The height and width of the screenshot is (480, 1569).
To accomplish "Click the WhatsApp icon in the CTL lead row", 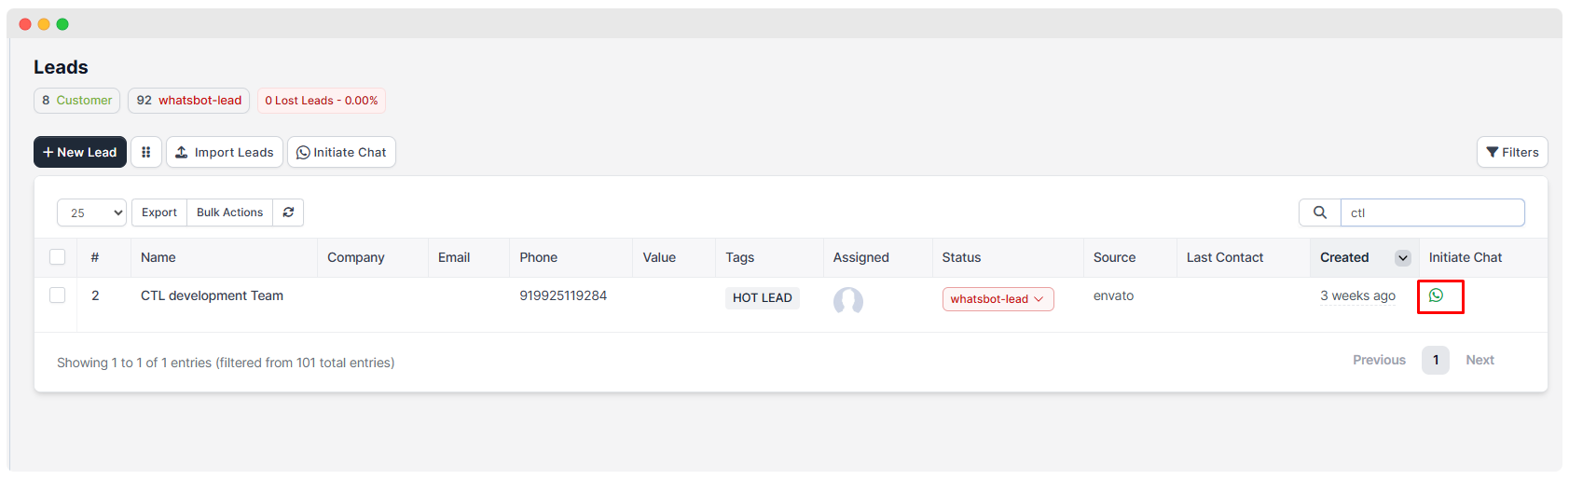I will tap(1436, 295).
